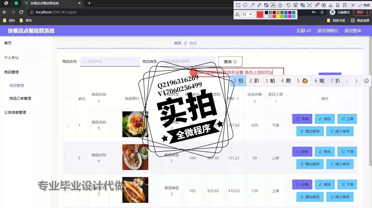Click the password key icon in the address bar
Viewport: 372px width, 208px height.
(x=314, y=12)
